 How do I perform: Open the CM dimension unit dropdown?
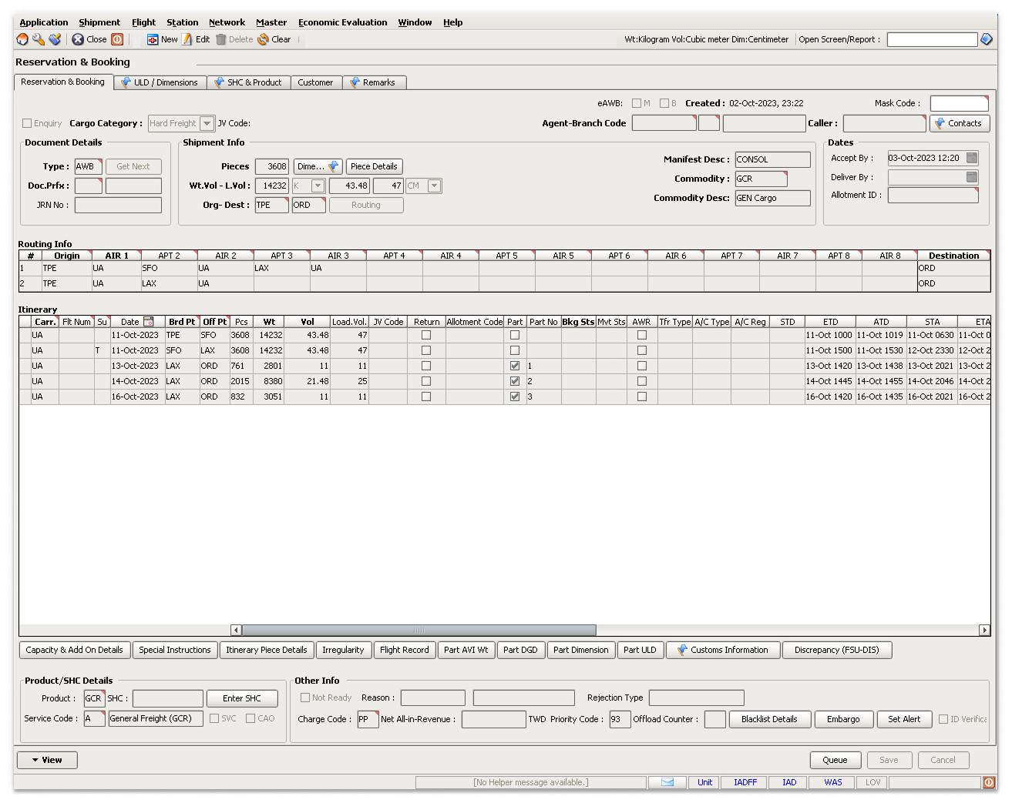[x=435, y=186]
